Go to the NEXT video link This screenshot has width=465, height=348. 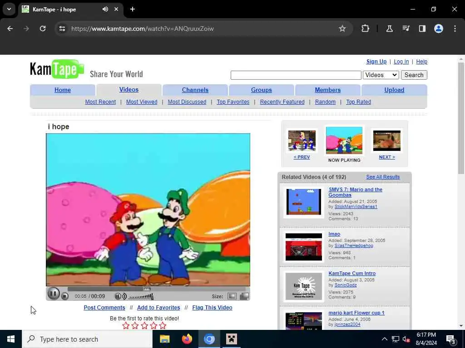[387, 157]
